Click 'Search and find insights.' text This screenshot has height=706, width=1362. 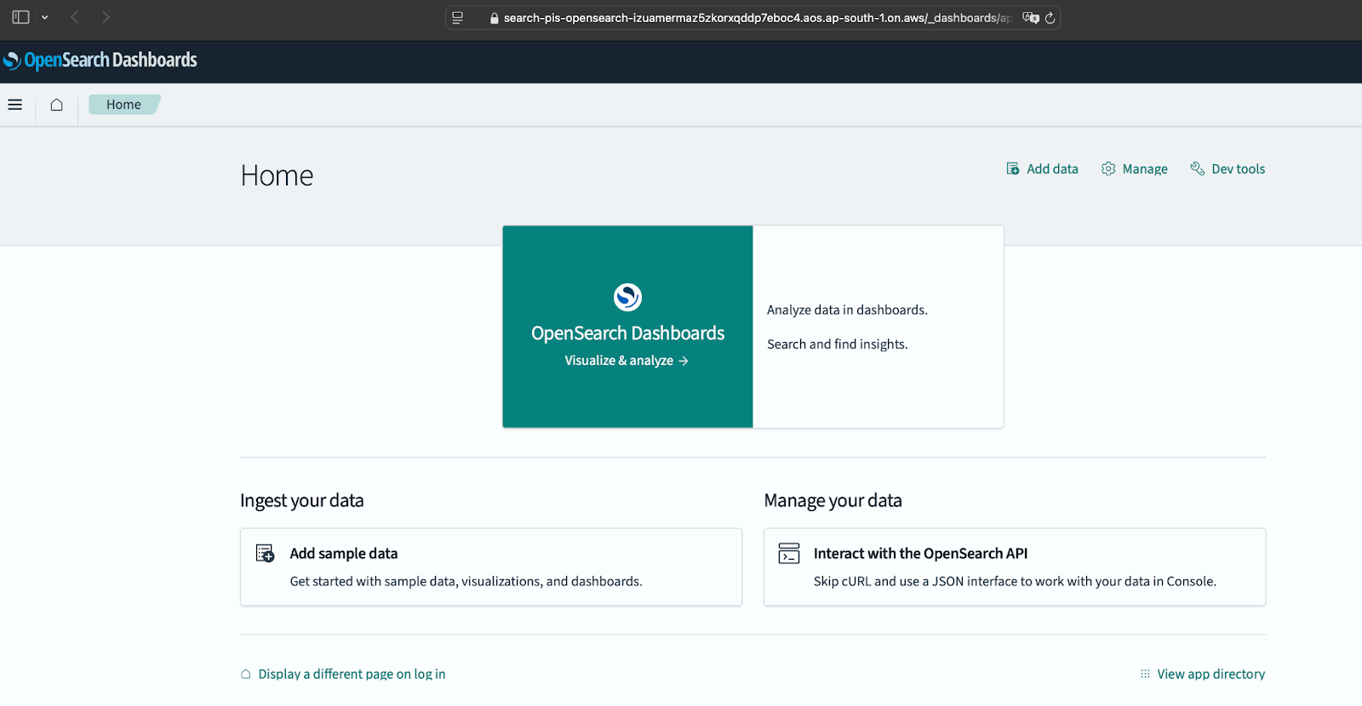pyautogui.click(x=837, y=344)
